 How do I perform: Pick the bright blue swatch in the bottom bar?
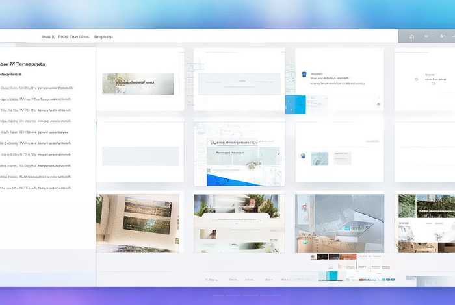332,276
